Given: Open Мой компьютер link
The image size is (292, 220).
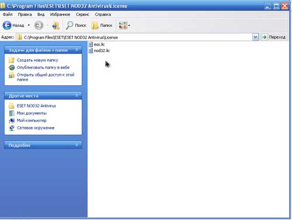Looking at the screenshot, I should (x=32, y=120).
